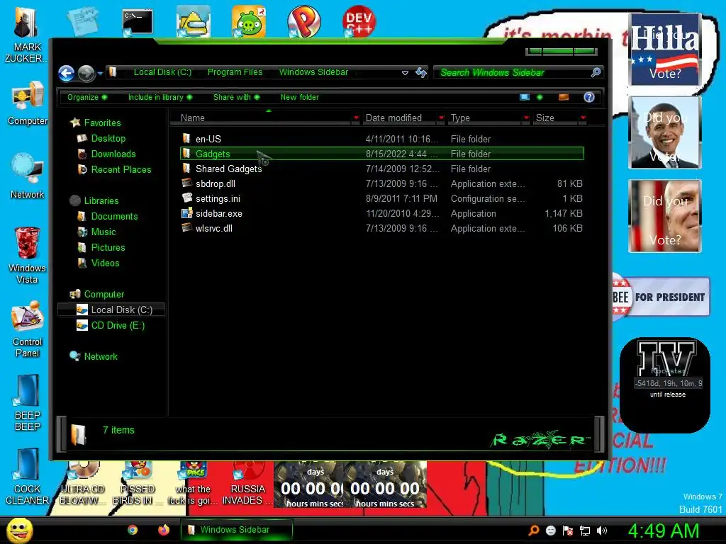Go back with the blue Back arrow
Viewport: 726px width, 544px height.
tap(66, 73)
